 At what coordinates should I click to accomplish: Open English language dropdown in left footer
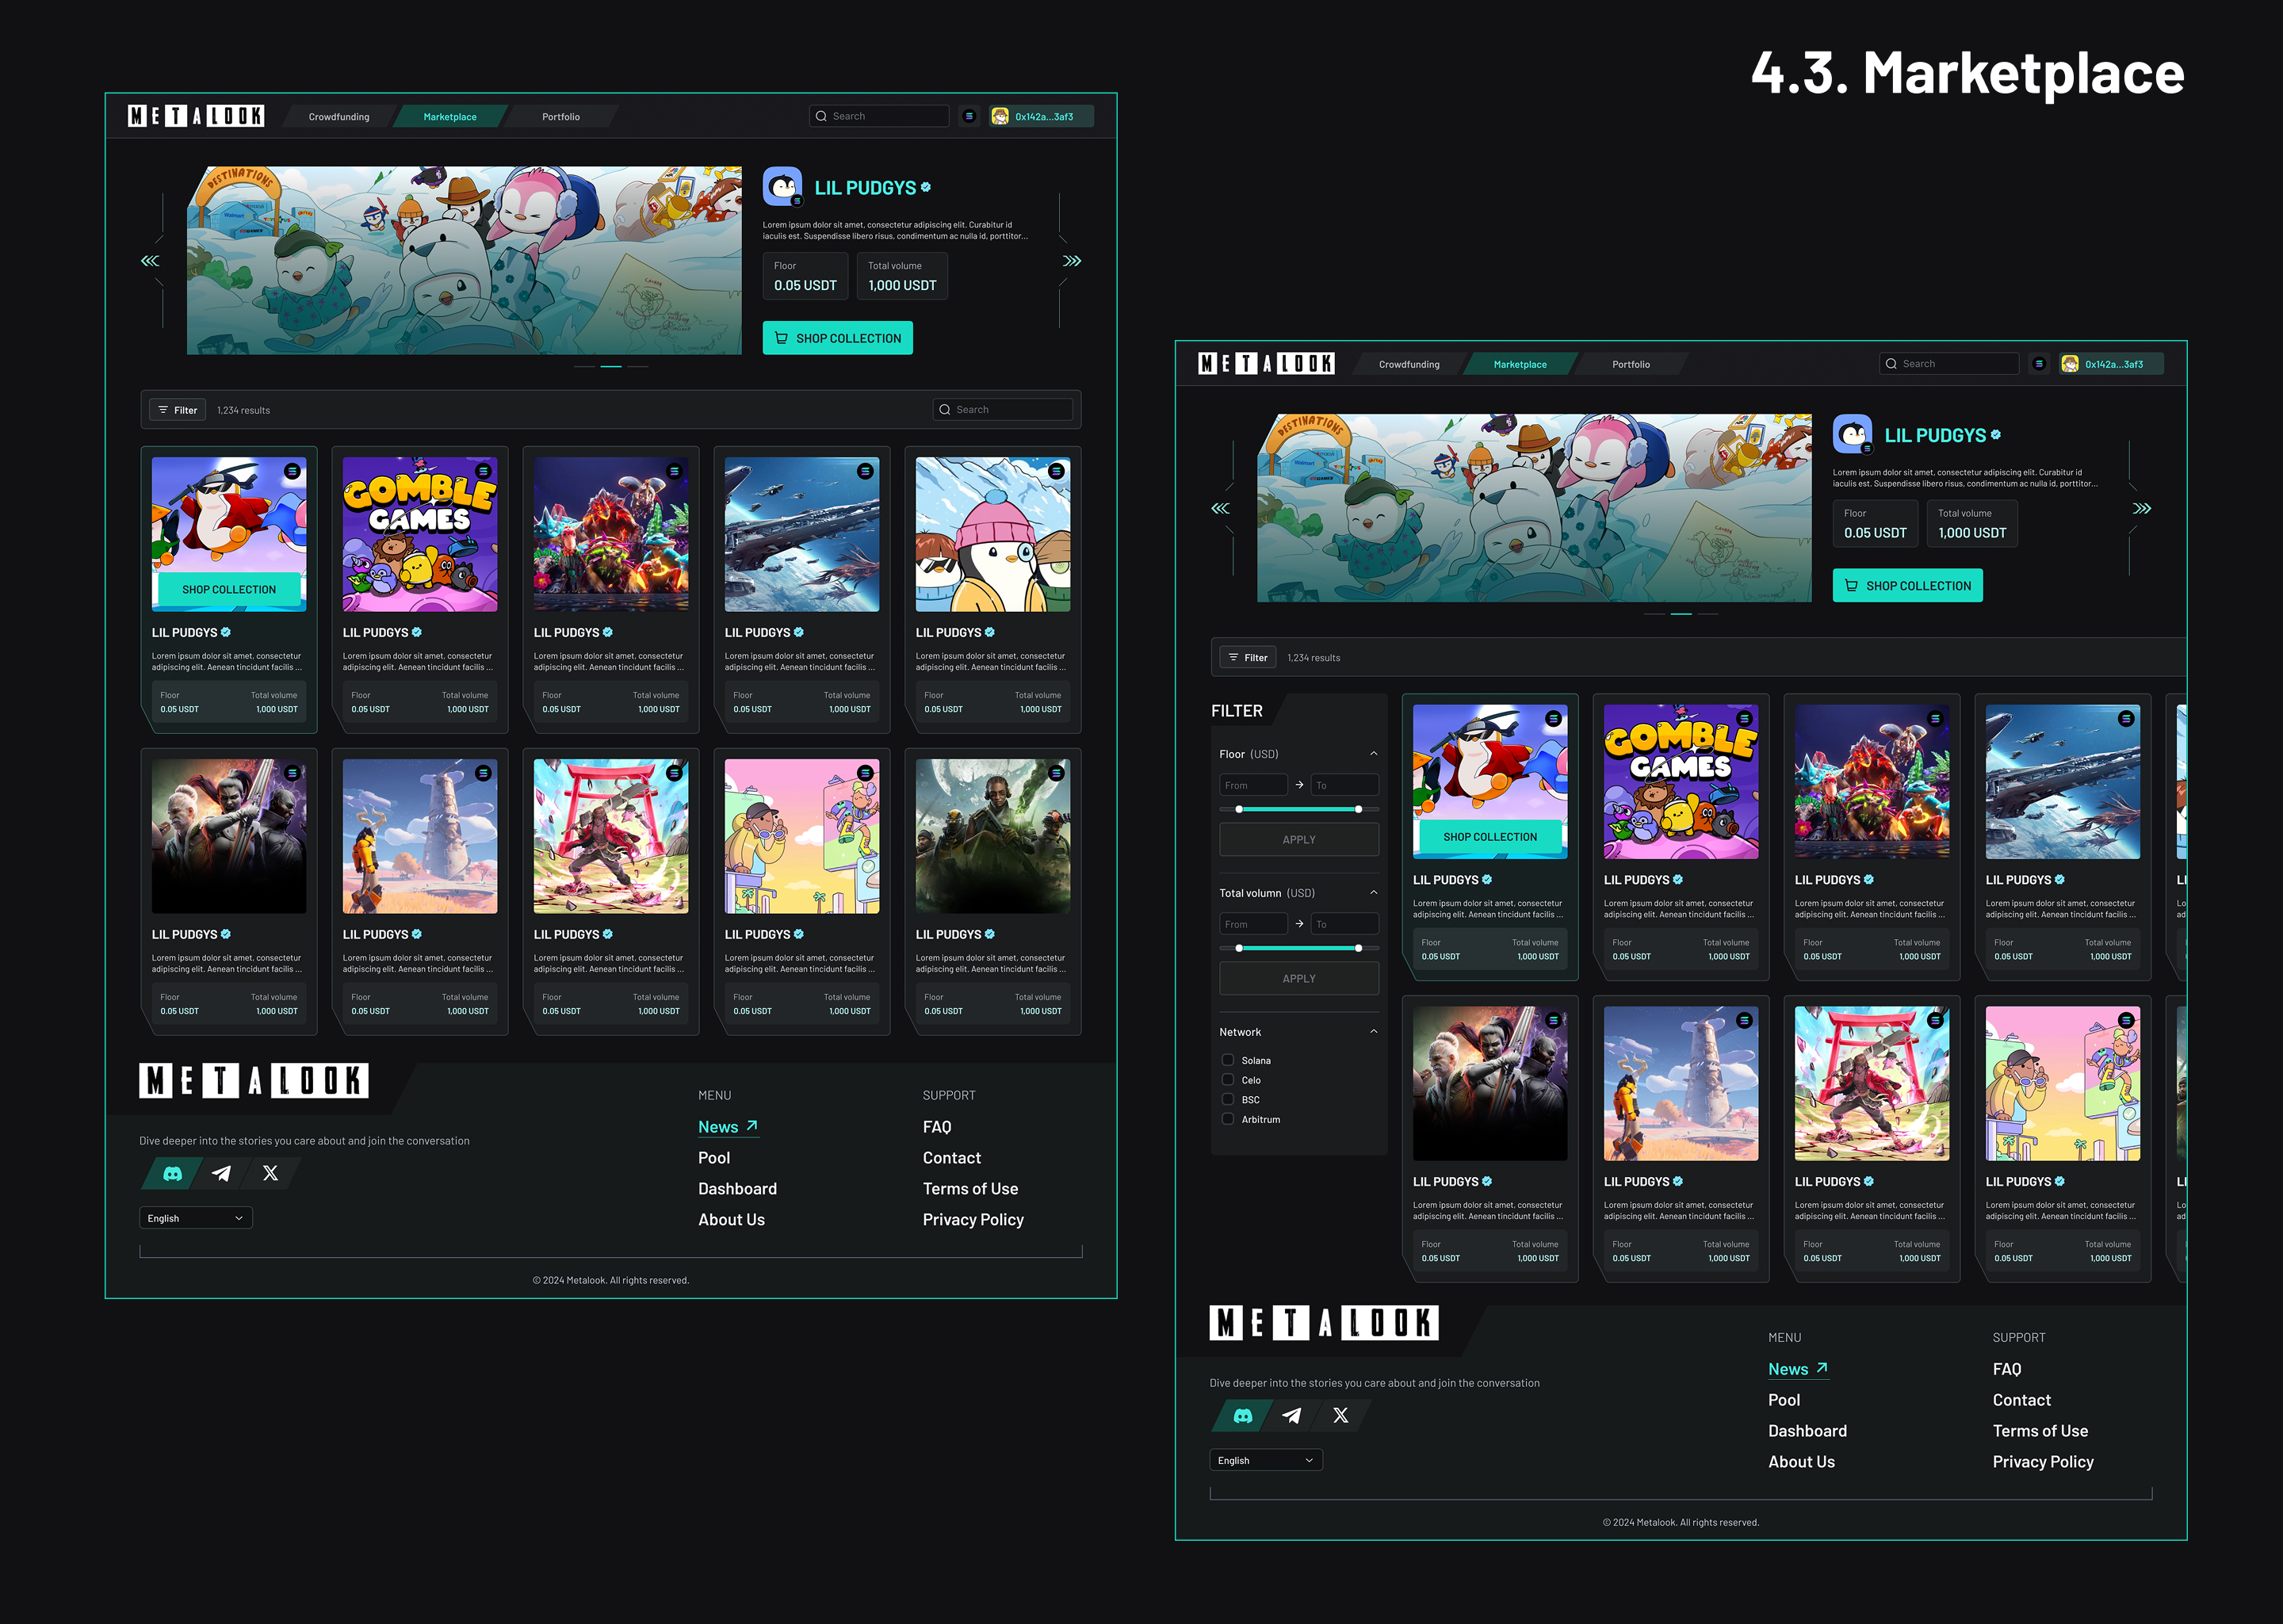pos(195,1218)
